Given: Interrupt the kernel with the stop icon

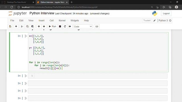Looking at the screenshot, I should pos(60,26).
